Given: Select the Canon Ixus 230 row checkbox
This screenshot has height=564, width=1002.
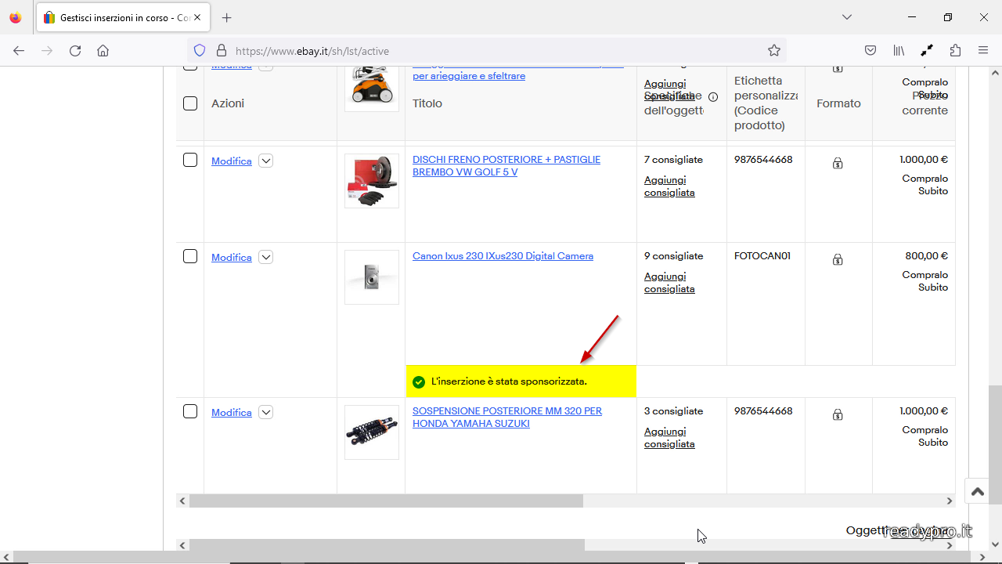Looking at the screenshot, I should [x=190, y=256].
